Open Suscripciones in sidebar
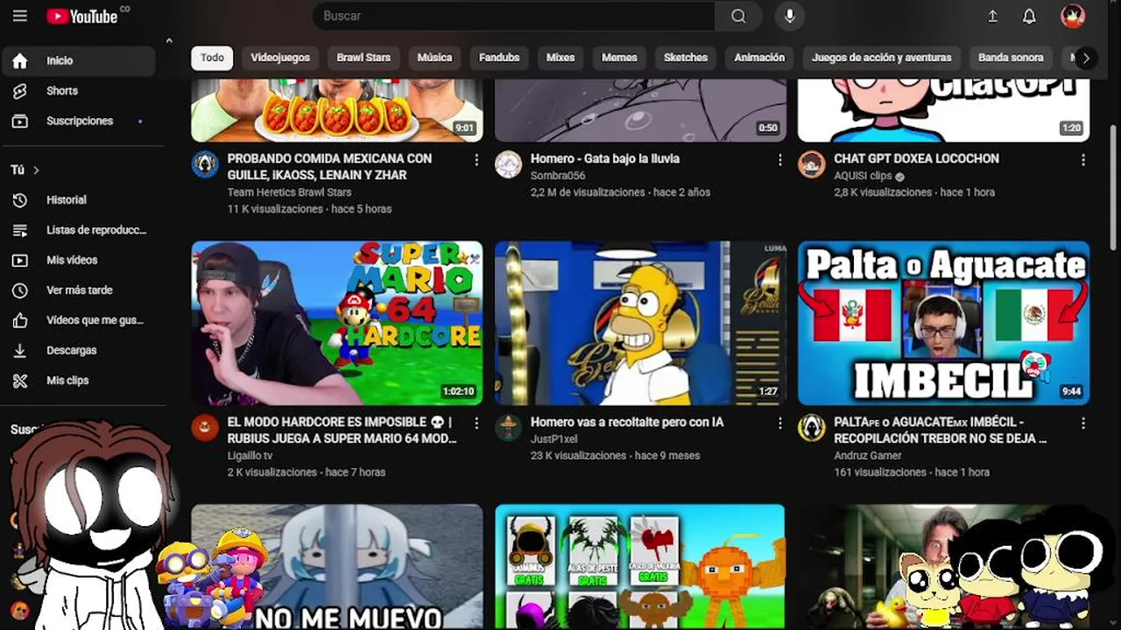Image resolution: width=1121 pixels, height=630 pixels. 78,121
